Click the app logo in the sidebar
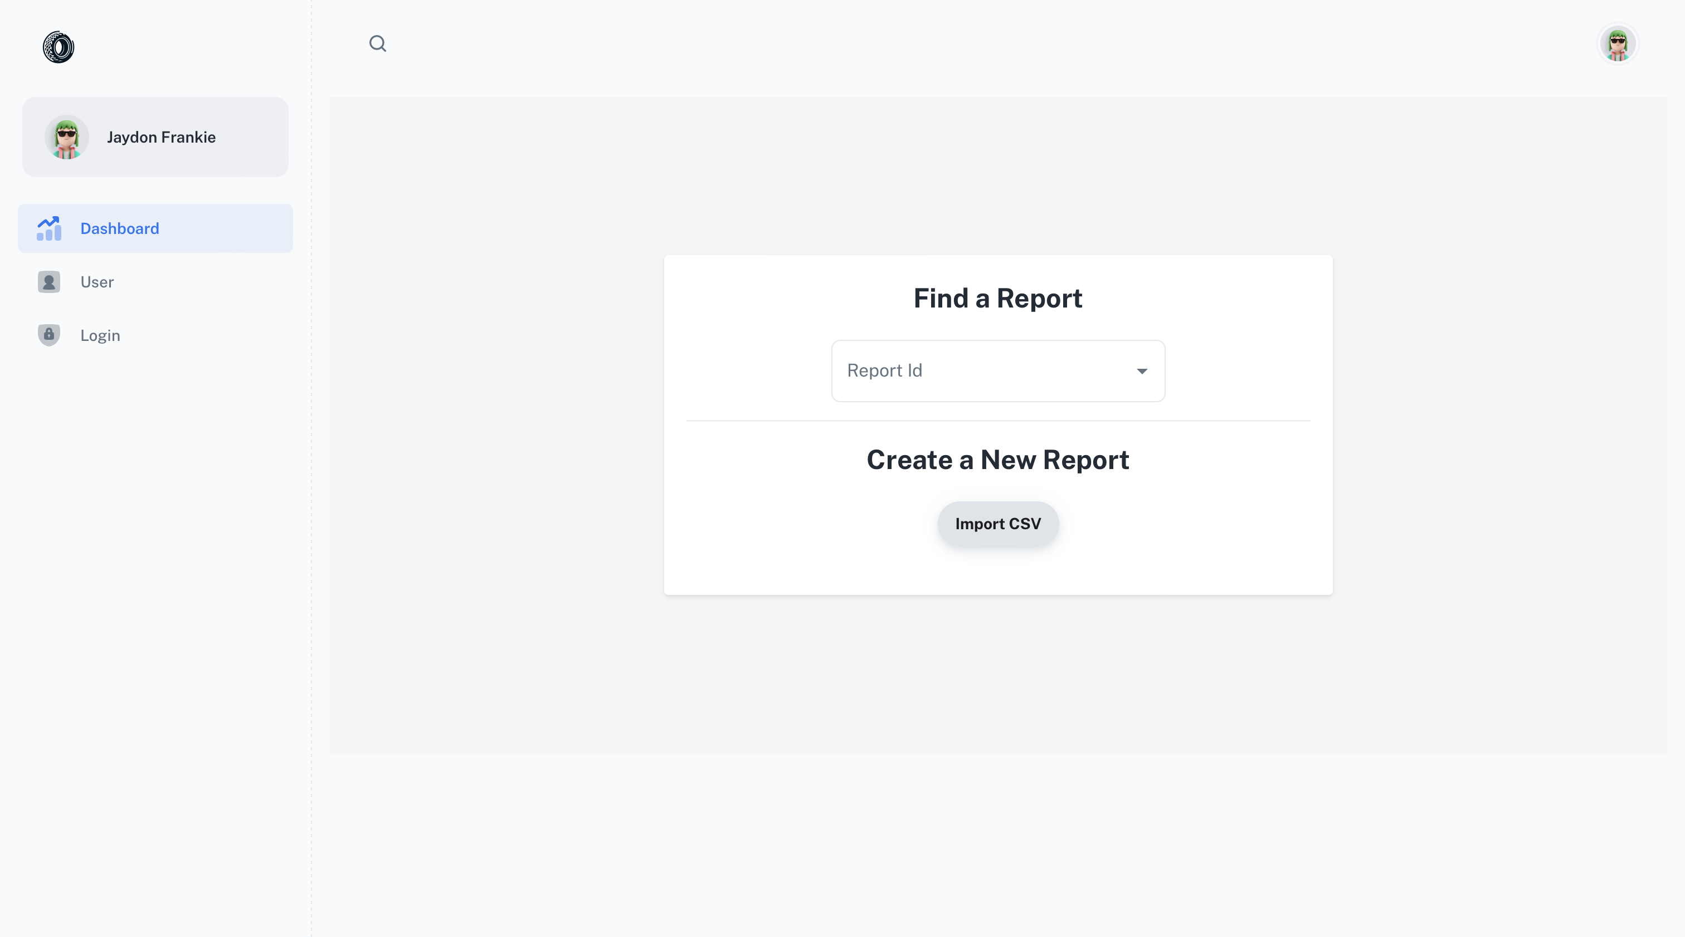The width and height of the screenshot is (1685, 937). click(58, 47)
